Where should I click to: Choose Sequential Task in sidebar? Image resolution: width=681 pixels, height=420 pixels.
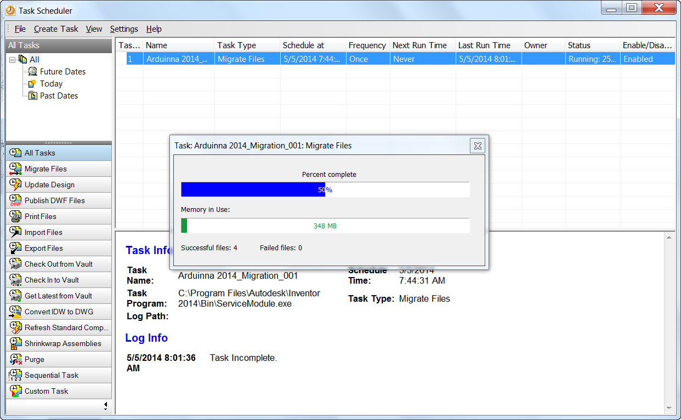(x=59, y=375)
